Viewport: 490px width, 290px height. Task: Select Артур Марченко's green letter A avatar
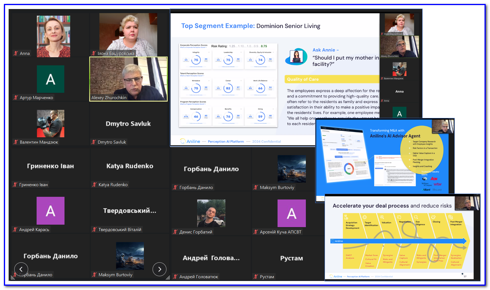coord(51,79)
